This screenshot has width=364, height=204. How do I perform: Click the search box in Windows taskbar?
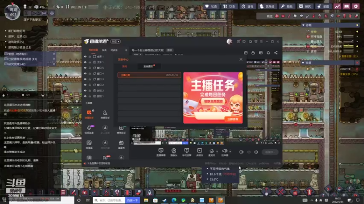pyautogui.click(x=109, y=200)
